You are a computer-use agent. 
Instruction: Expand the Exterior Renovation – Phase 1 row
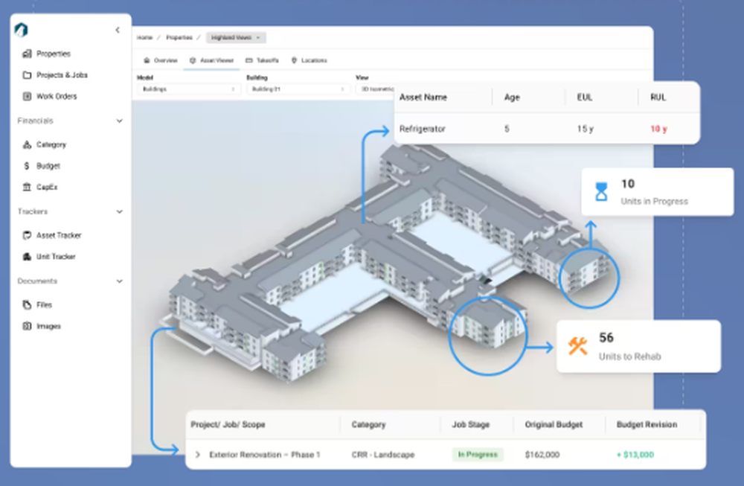pyautogui.click(x=198, y=455)
